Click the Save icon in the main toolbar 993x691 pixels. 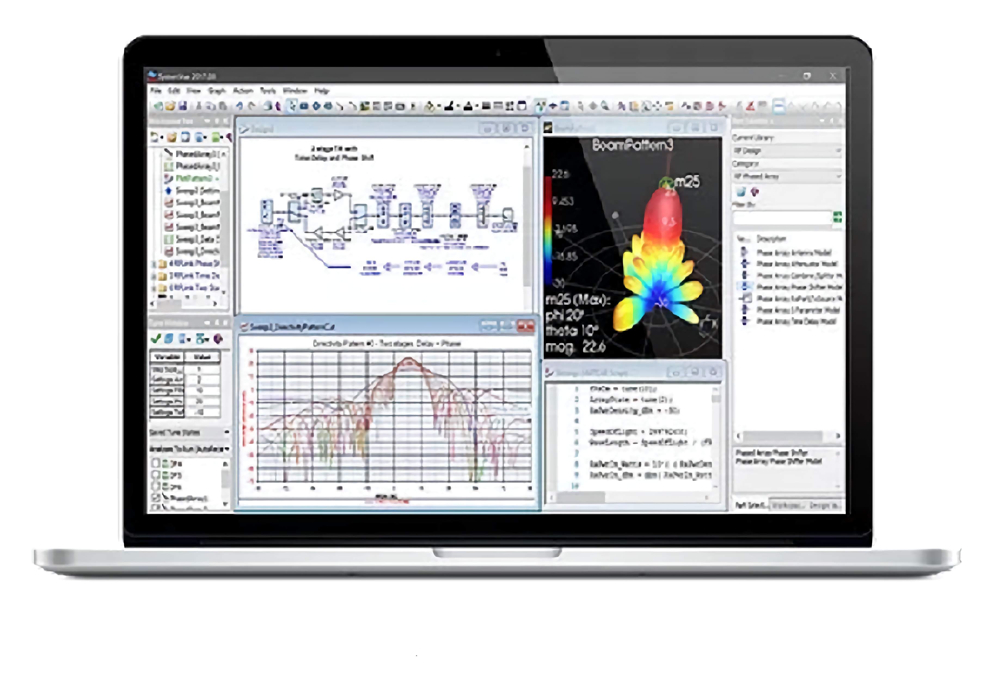pyautogui.click(x=182, y=106)
